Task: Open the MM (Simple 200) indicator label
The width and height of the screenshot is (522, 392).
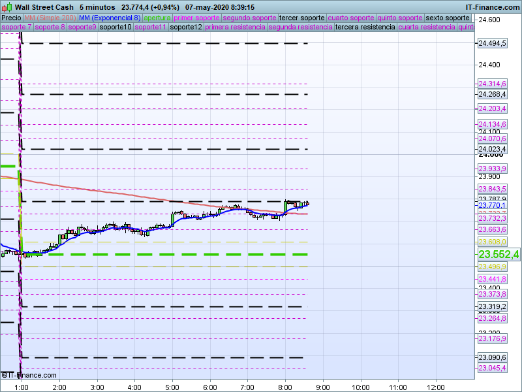Action: coord(50,18)
